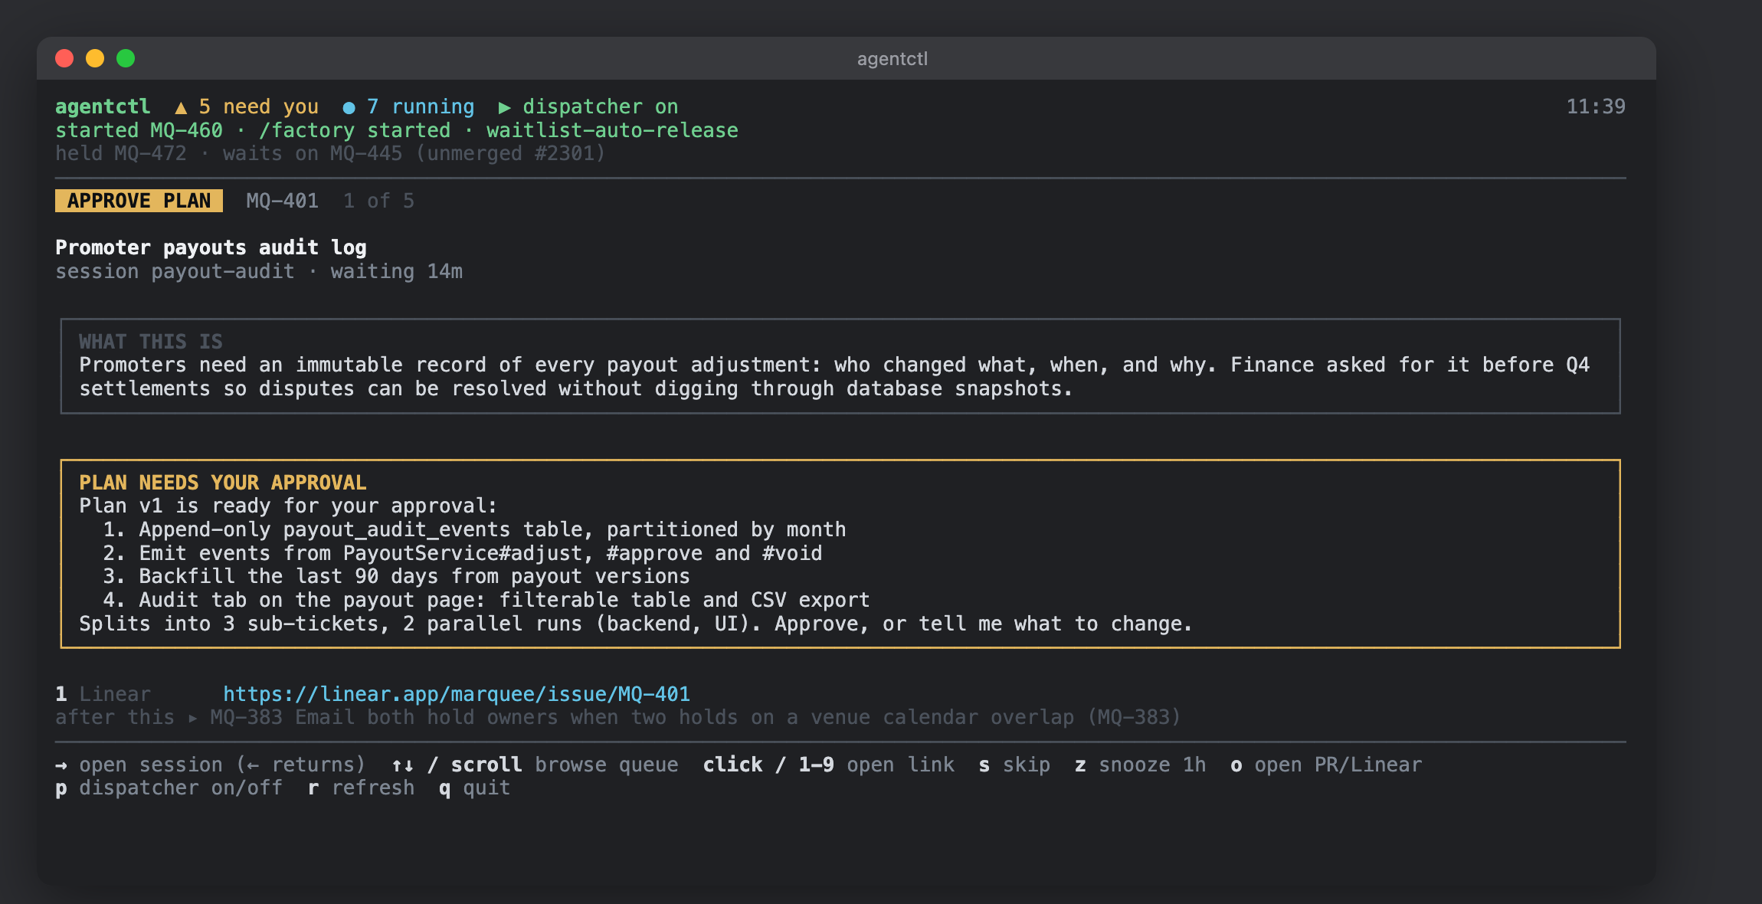Screen dimensions: 1762x904
Task: Click the right-arrow open session hint icon
Action: click(61, 765)
